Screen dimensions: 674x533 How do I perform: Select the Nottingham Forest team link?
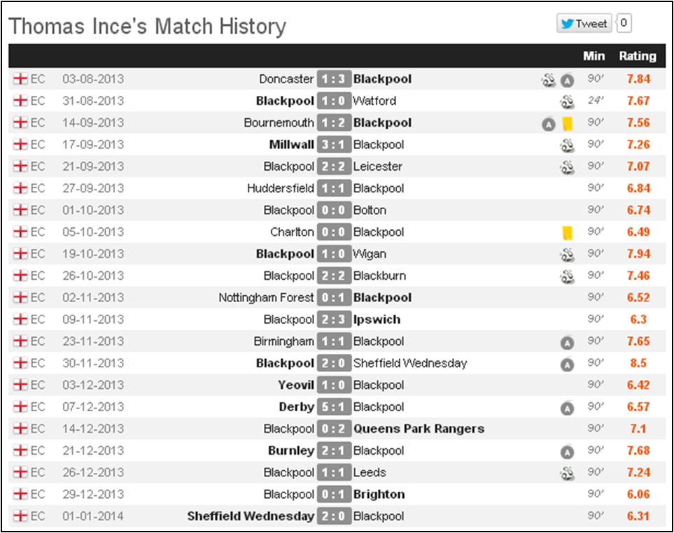click(x=266, y=298)
